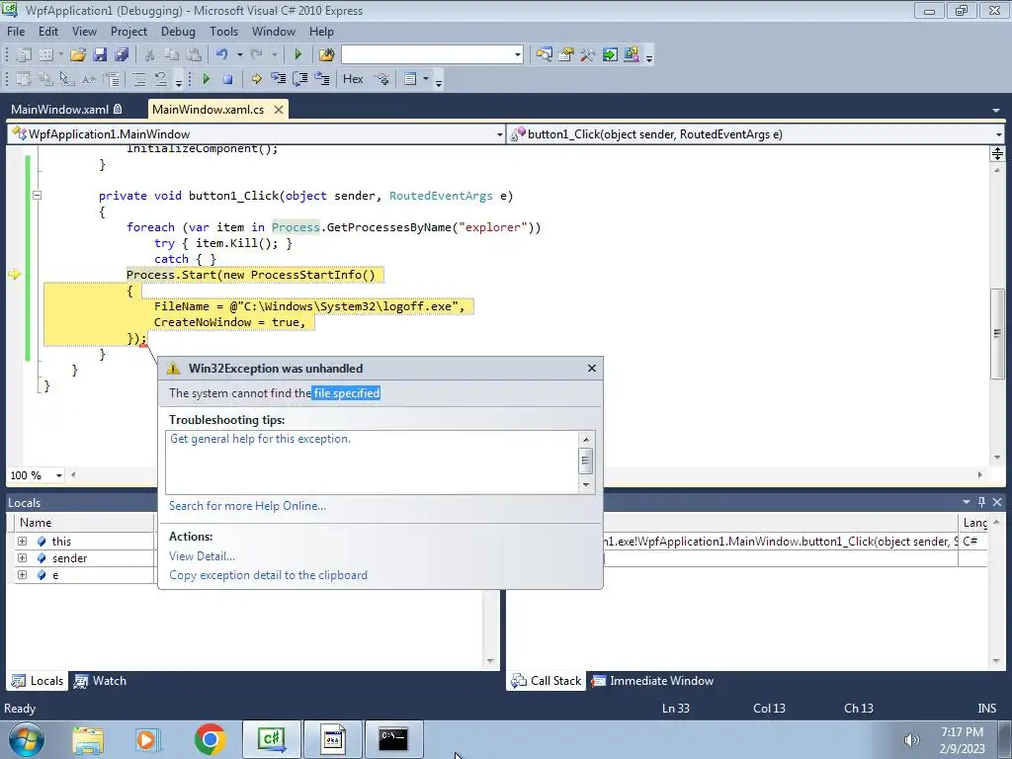Click the green Start Debugging arrow in the top toolbar

(297, 55)
